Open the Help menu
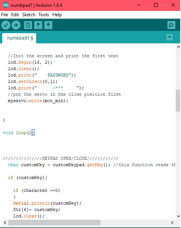181x228 pixels. (57, 15)
